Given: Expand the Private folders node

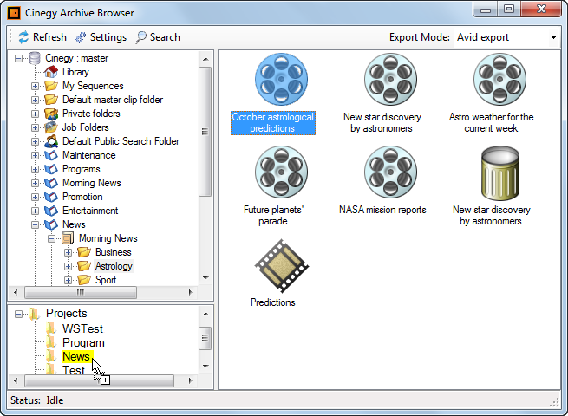Looking at the screenshot, I should click(36, 114).
